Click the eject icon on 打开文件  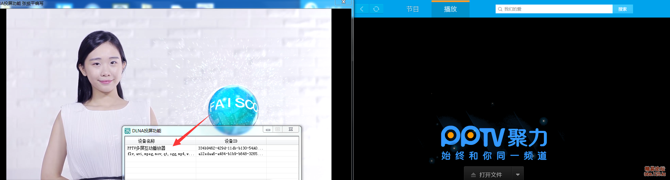pyautogui.click(x=473, y=174)
